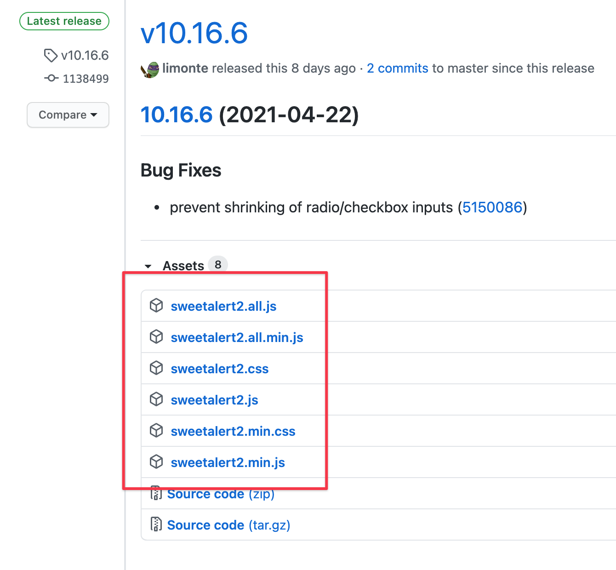Click the package icon for sweetalert2.min.css

[x=156, y=430]
